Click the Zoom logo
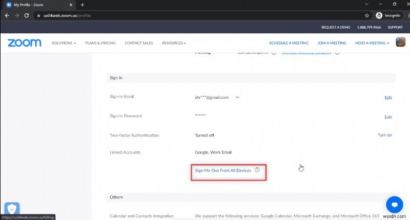410x220 pixels. pos(24,43)
